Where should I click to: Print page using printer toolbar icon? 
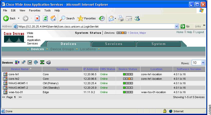pos(121,18)
